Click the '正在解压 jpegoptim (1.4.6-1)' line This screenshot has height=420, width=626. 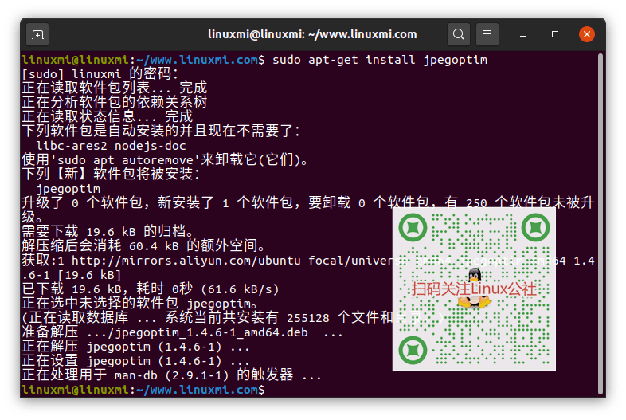[x=135, y=347]
